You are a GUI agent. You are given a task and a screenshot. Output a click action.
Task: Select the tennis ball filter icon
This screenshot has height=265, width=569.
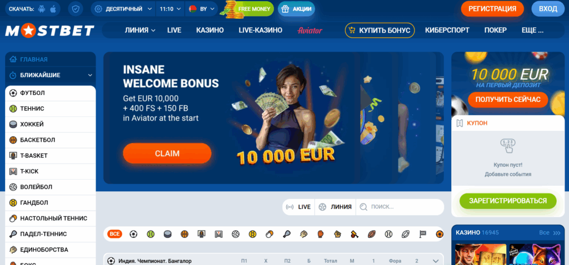point(151,234)
